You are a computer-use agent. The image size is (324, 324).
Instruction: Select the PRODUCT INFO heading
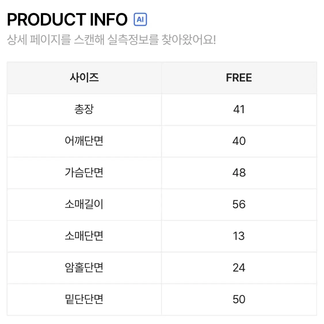(67, 19)
